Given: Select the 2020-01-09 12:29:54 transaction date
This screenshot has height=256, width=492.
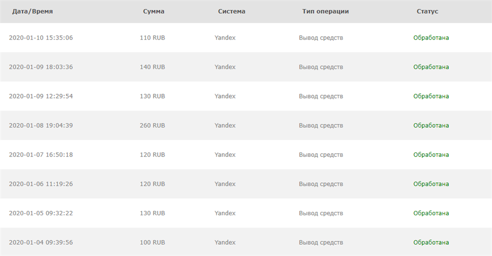Looking at the screenshot, I should (x=41, y=96).
